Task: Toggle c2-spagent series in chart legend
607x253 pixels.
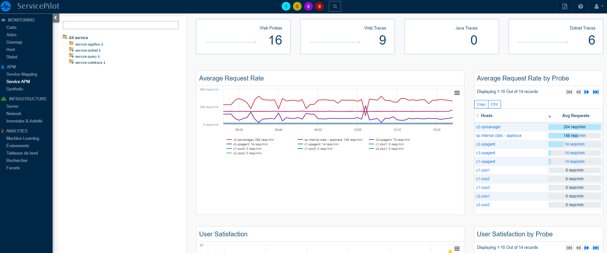Action: coord(392,140)
